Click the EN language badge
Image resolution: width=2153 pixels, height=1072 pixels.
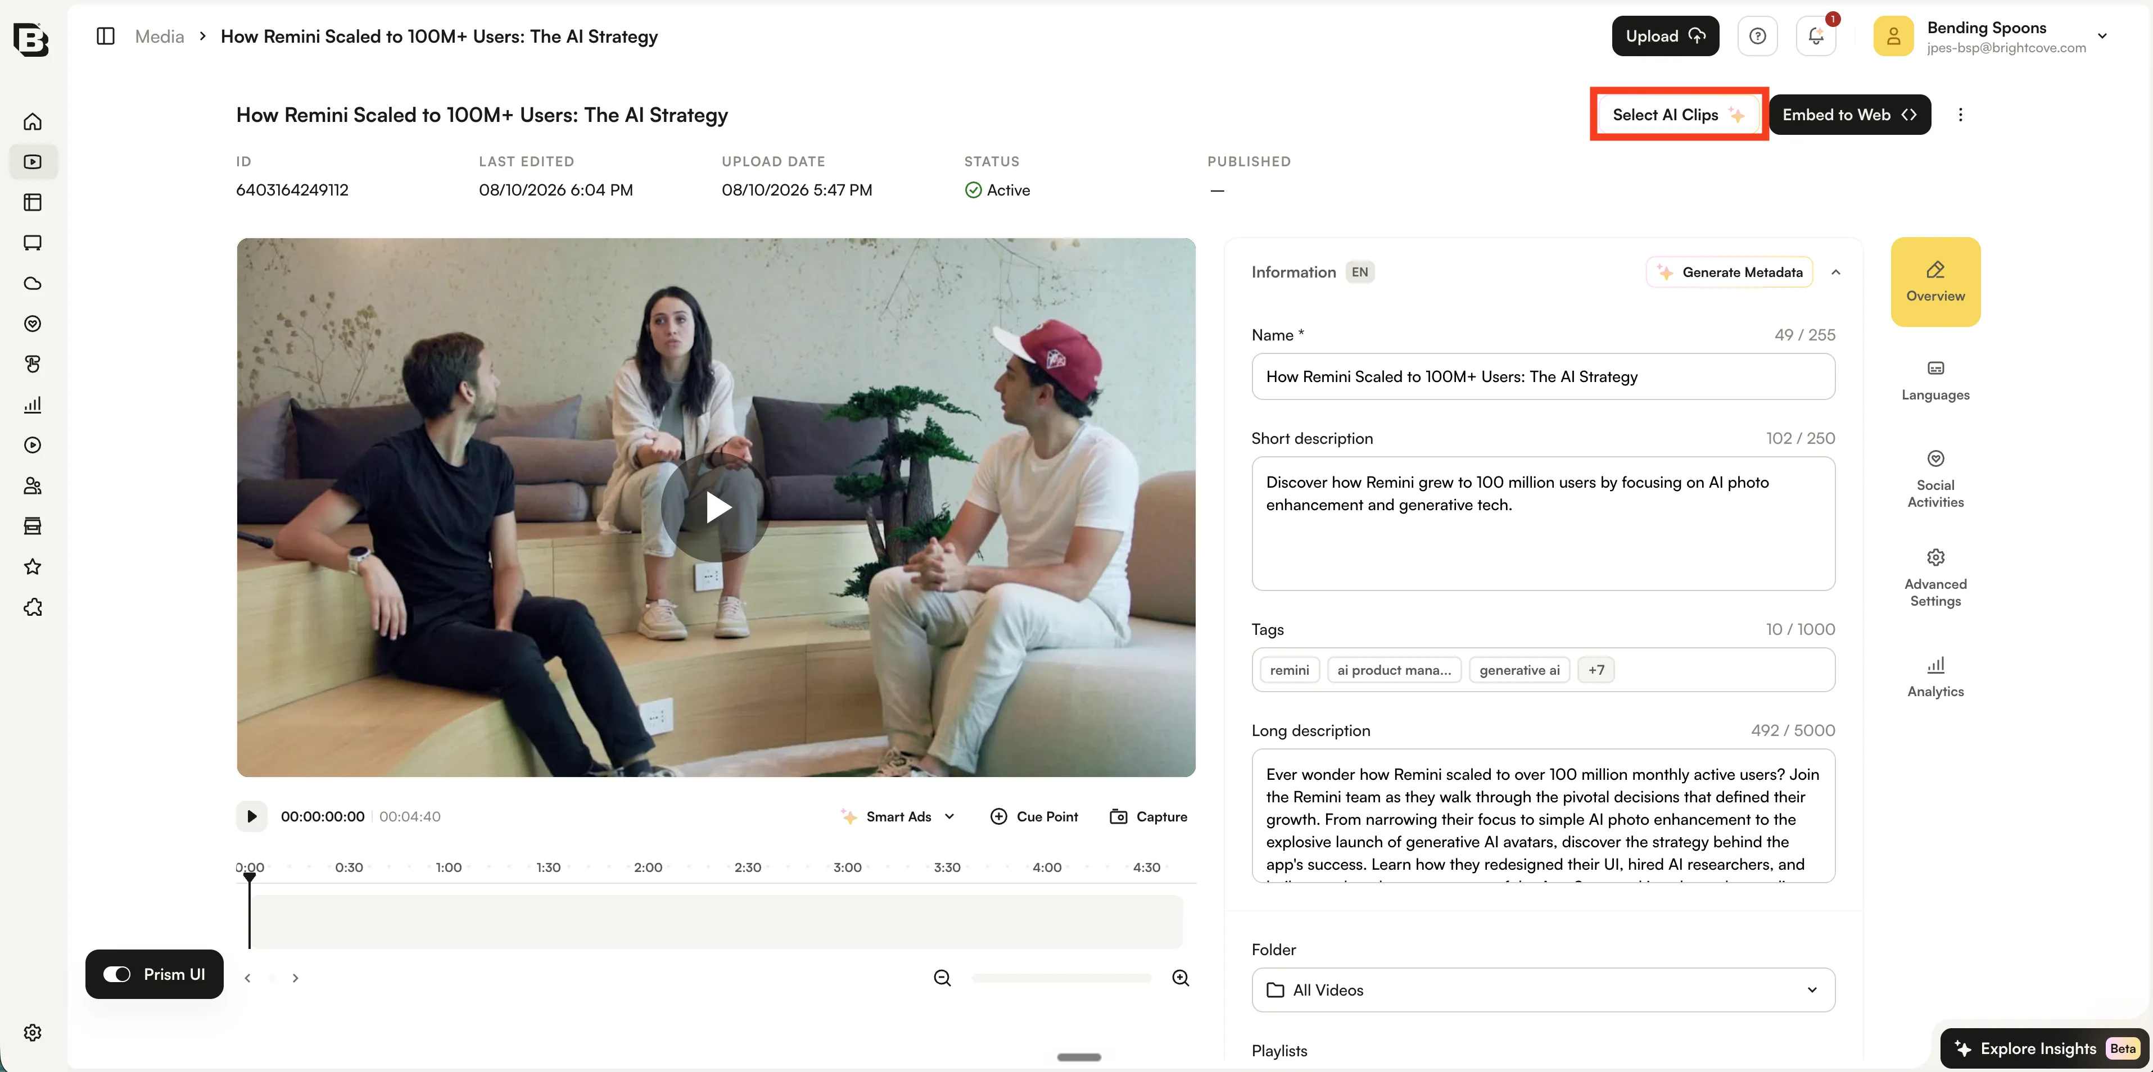1360,272
